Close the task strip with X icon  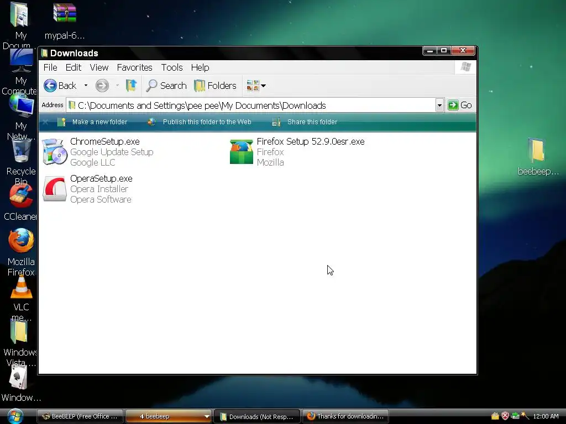(x=45, y=122)
